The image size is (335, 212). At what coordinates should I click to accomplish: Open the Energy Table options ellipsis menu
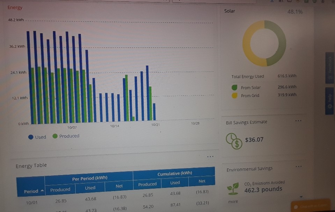tap(210, 157)
